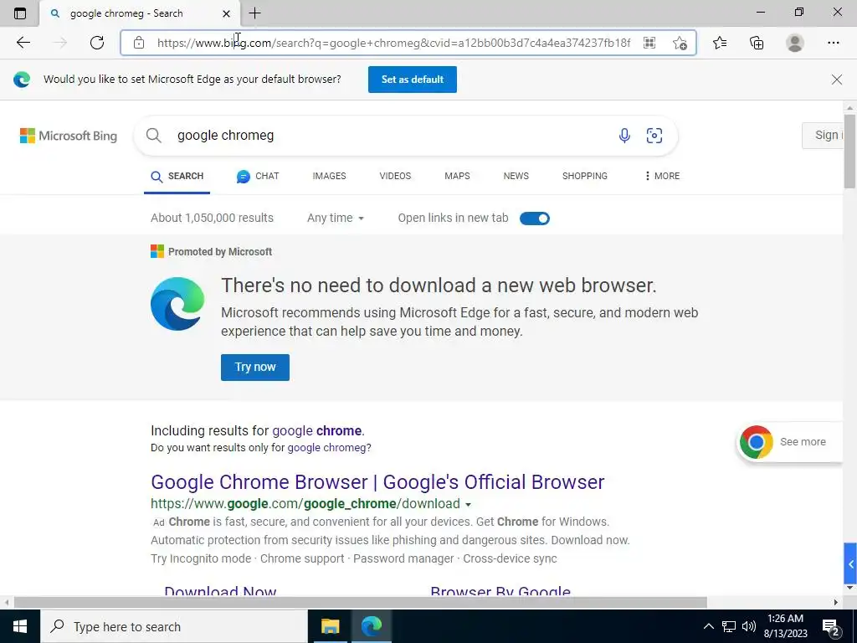857x643 pixels.
Task: Open the Download Now sublink
Action: click(x=220, y=591)
